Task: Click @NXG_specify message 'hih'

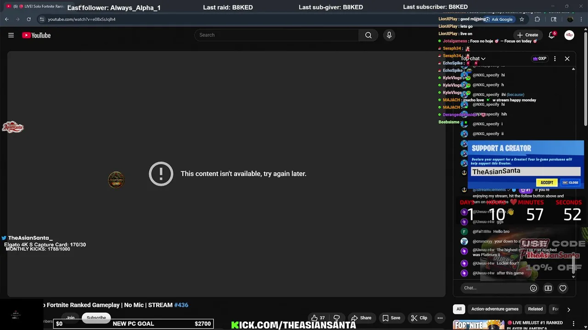Action: 504,114
